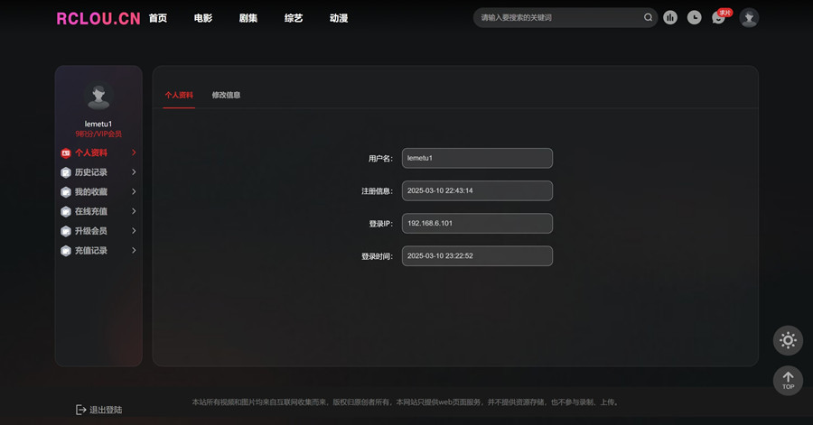Open watch history clock icon
The image size is (813, 425).
(x=694, y=17)
